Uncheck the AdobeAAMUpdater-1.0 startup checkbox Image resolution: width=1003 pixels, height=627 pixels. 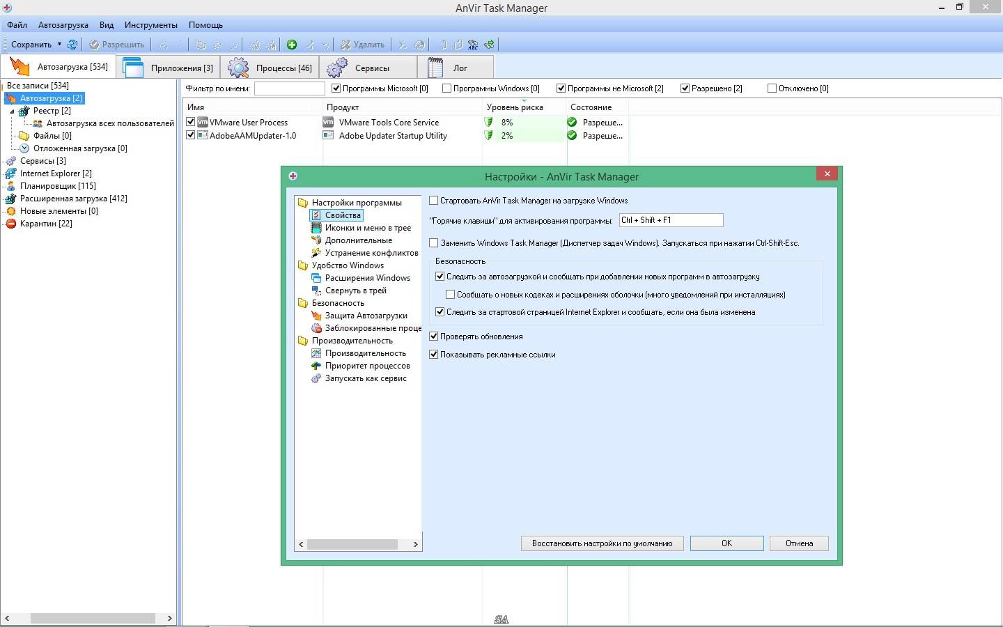[191, 135]
